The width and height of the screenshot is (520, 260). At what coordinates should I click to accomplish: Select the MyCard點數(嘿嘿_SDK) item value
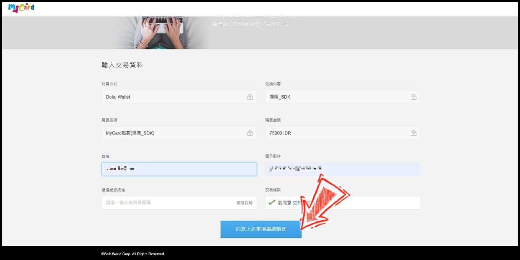130,133
